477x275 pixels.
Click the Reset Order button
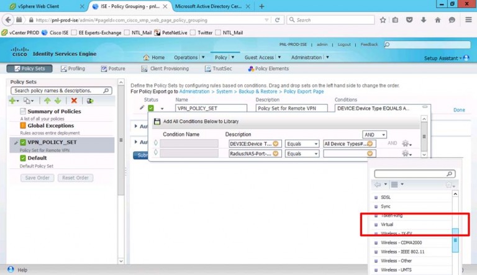pyautogui.click(x=75, y=178)
